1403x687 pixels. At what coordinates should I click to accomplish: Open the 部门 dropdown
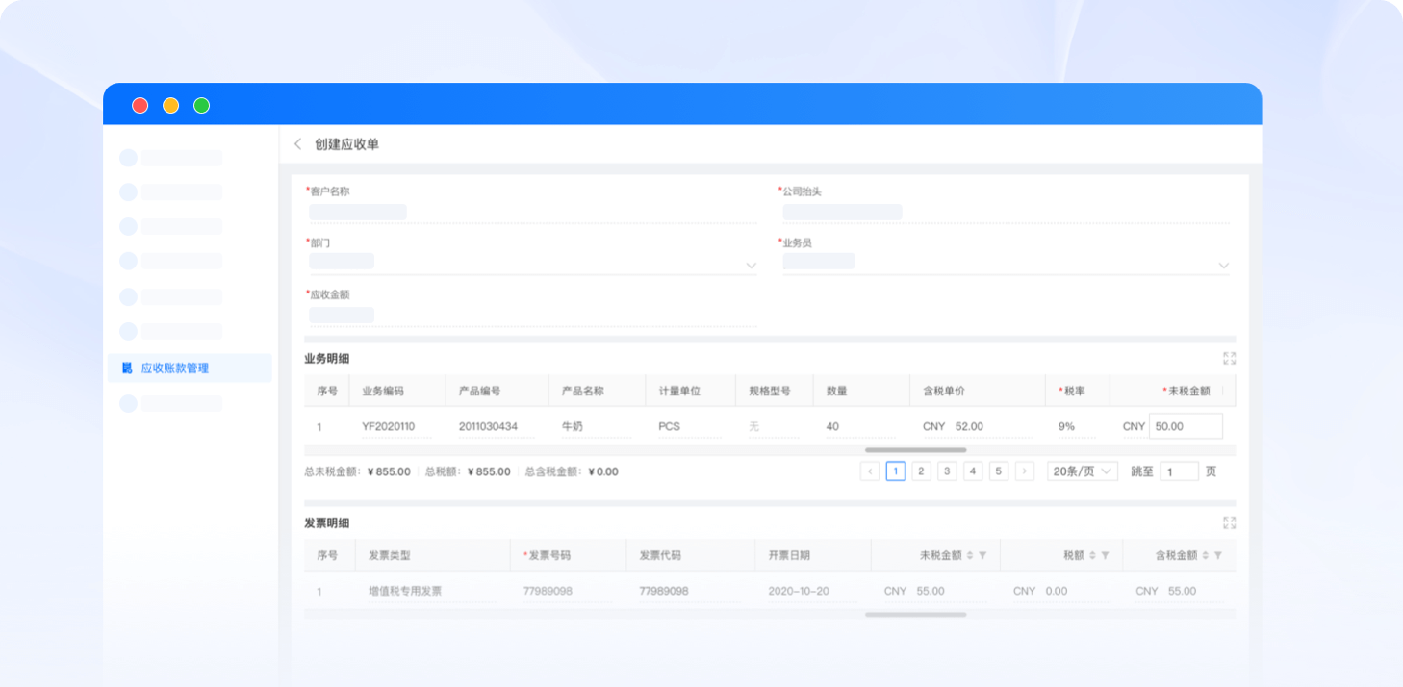coord(751,265)
